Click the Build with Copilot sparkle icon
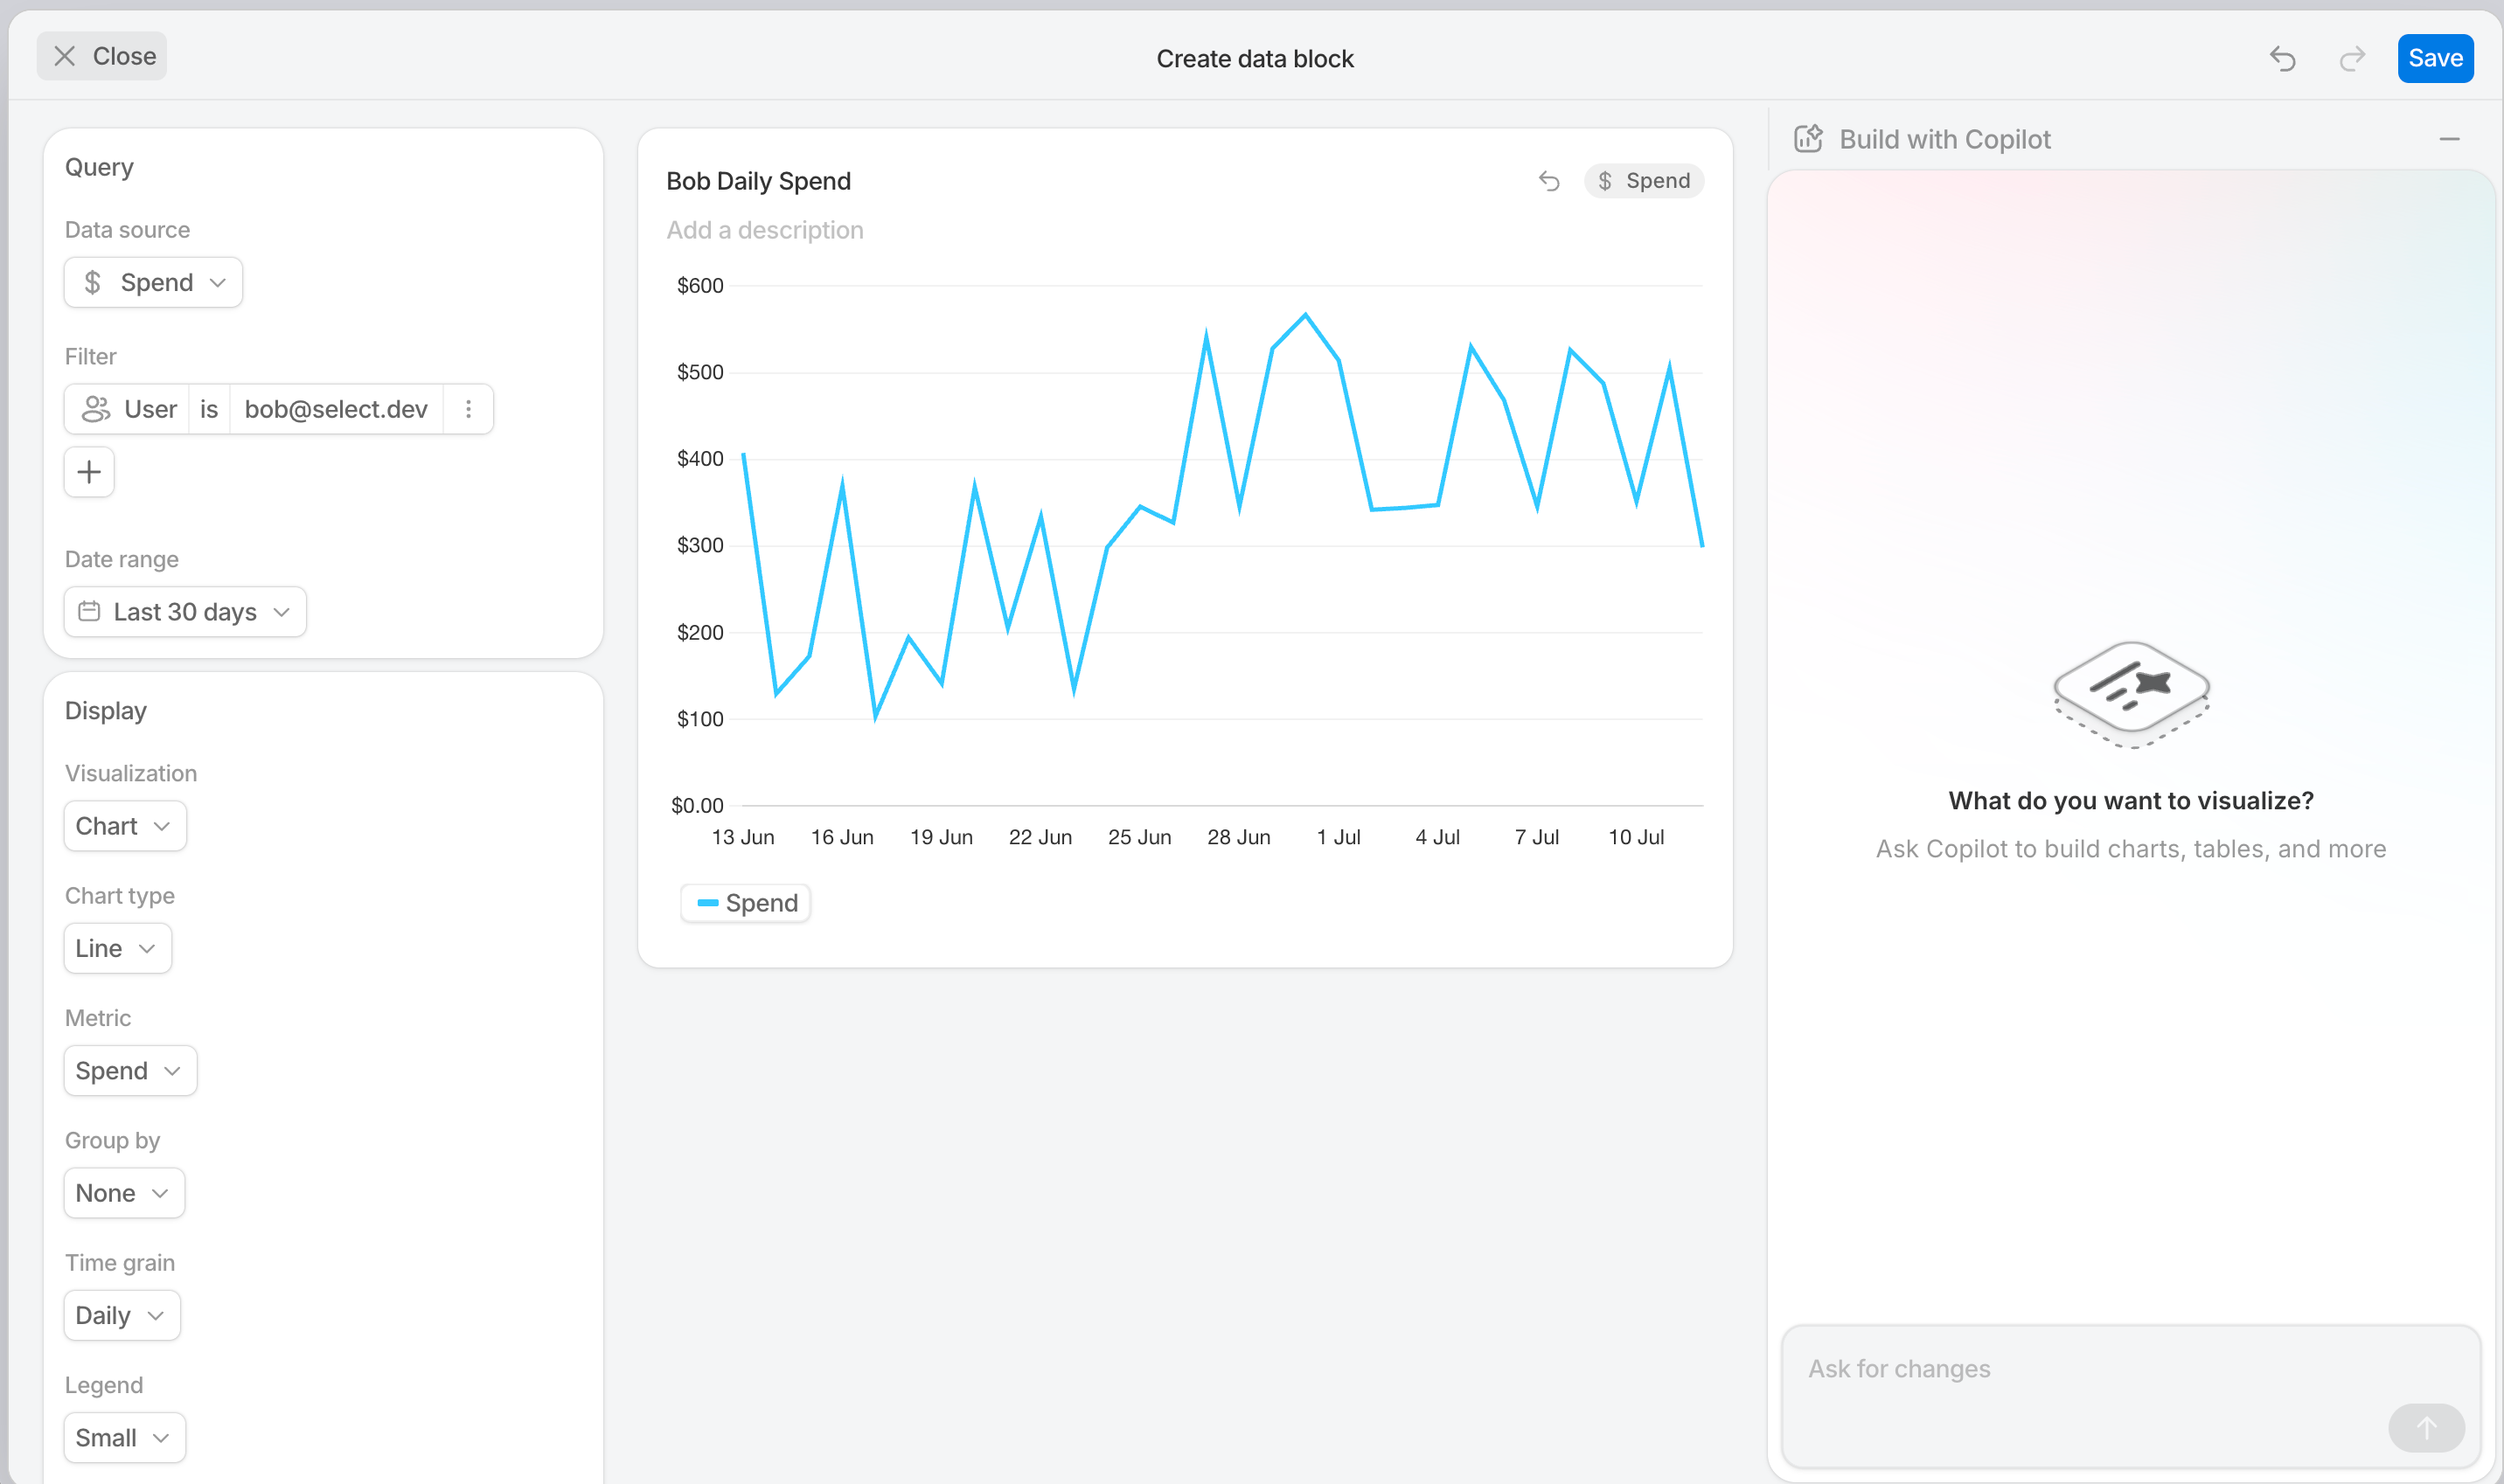The width and height of the screenshot is (2504, 1484). 1809,139
